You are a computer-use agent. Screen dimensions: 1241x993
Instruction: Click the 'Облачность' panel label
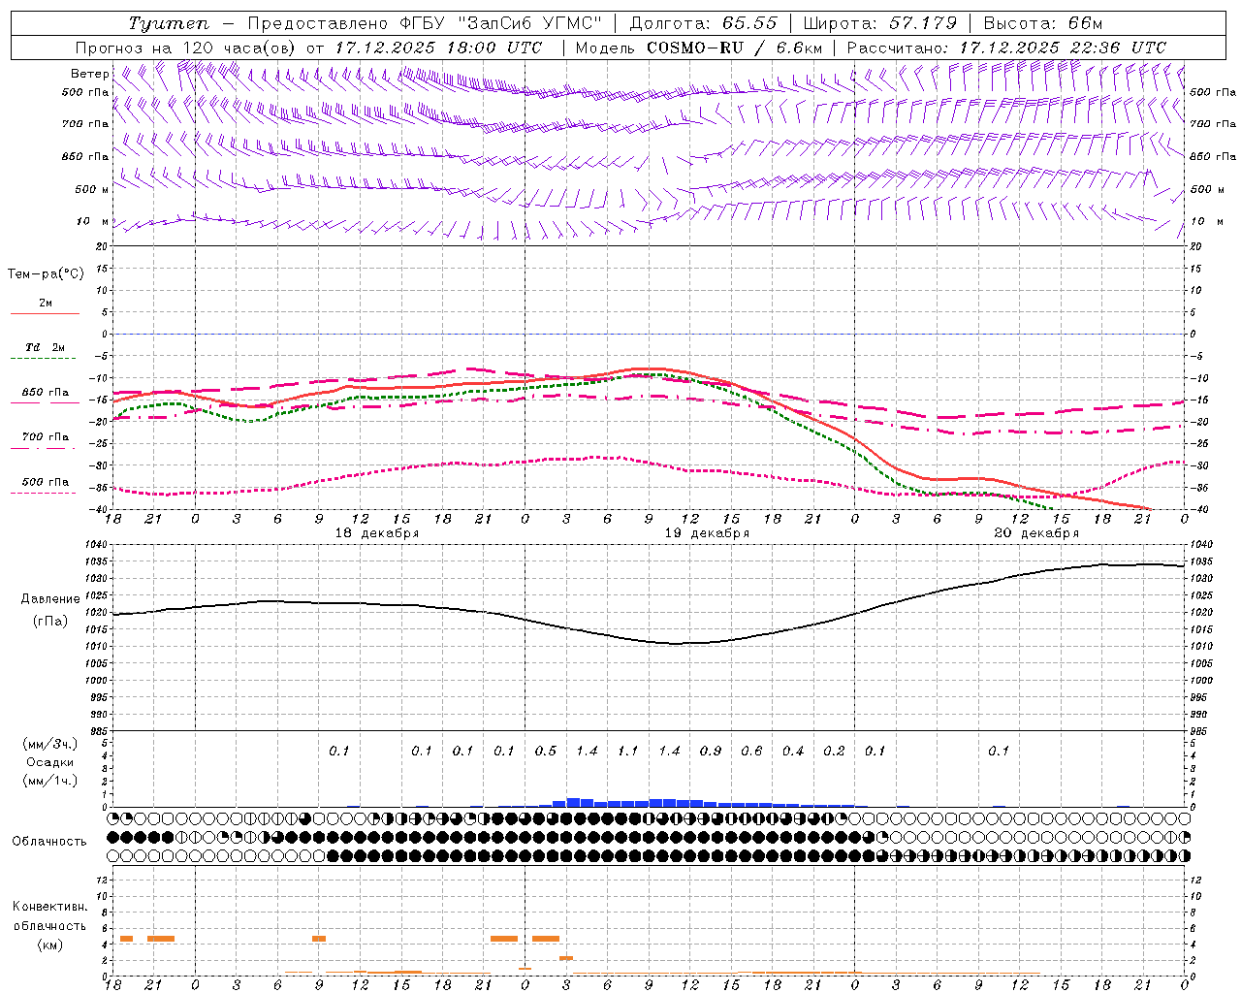(49, 841)
